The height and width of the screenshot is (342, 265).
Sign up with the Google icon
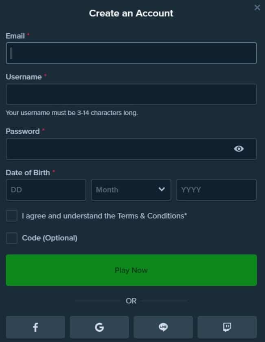tap(99, 327)
